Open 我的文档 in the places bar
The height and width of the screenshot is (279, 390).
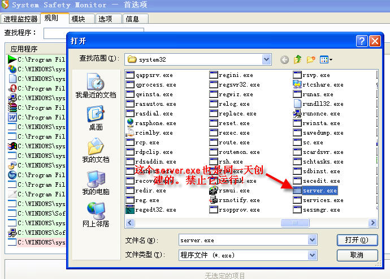(96, 150)
